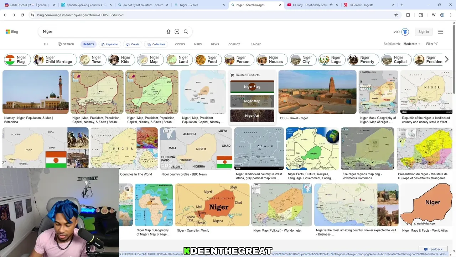Reload the page with refresh icon
Viewport: 456px width, 257px height.
click(x=22, y=15)
